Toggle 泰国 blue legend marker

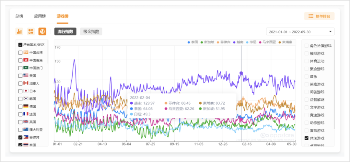(x=189, y=42)
